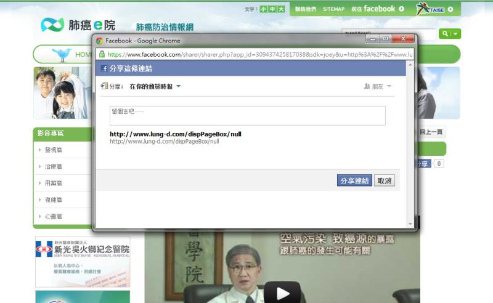493x303 pixels.
Task: Open the share destination dropdown 在你的動態時報
Action: (x=155, y=86)
